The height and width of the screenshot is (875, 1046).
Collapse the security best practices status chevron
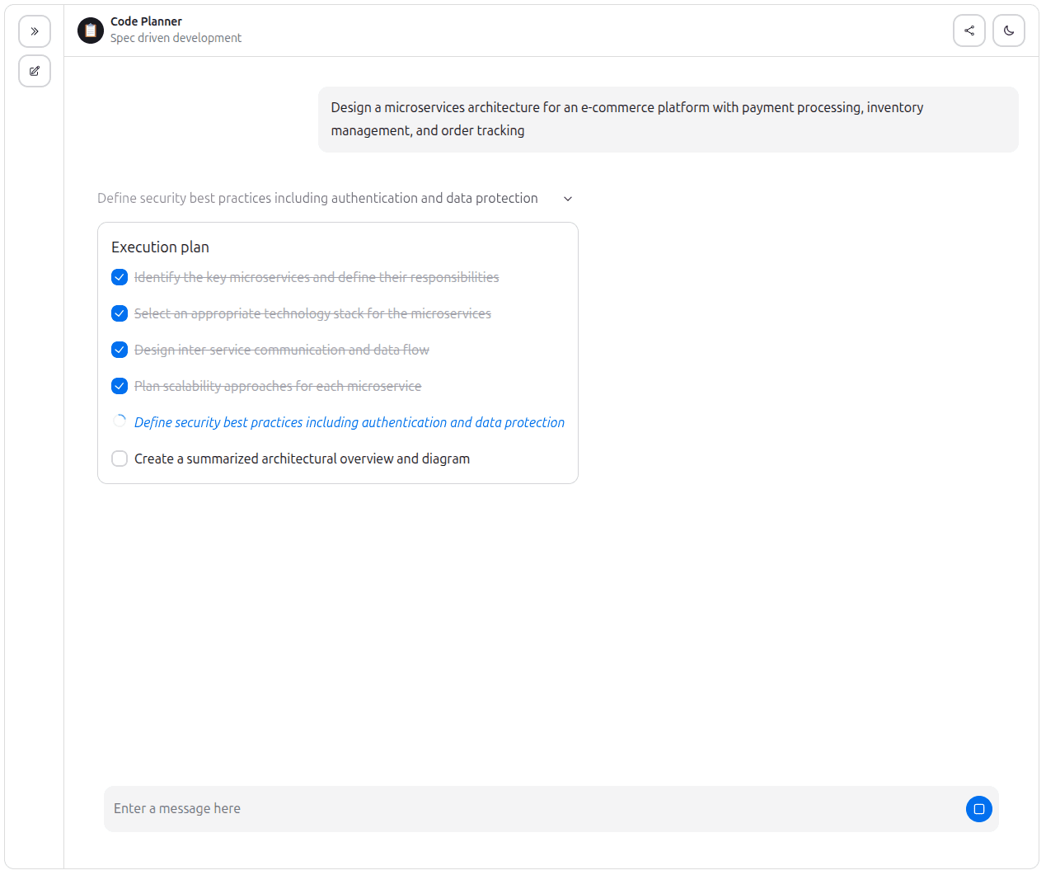point(568,199)
